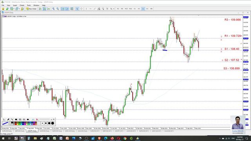Switch chart to line chart type

click(x=49, y=9)
